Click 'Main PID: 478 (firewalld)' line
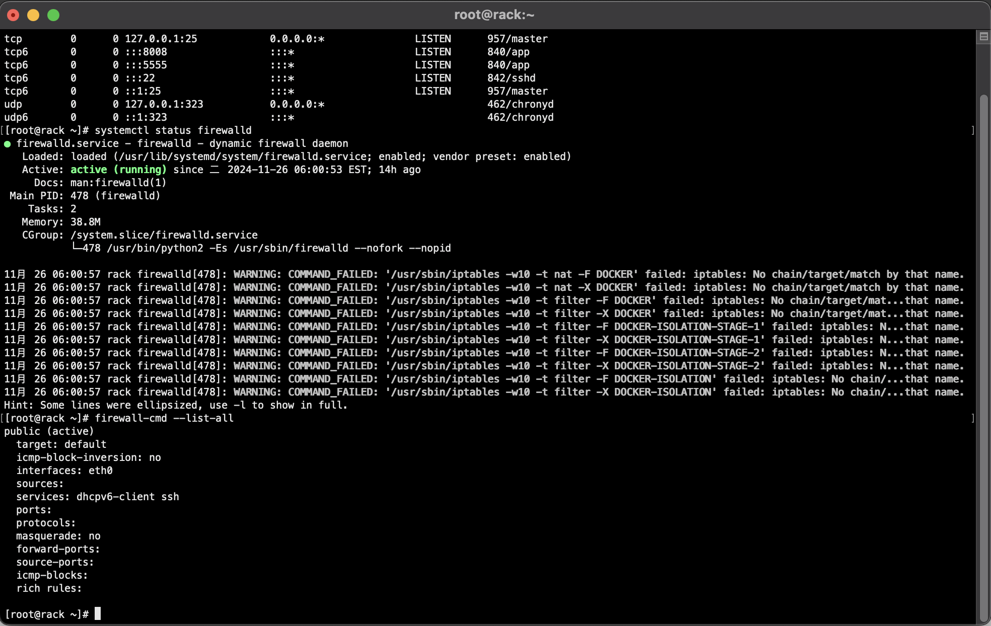Screen dimensions: 991x626 tap(85, 196)
